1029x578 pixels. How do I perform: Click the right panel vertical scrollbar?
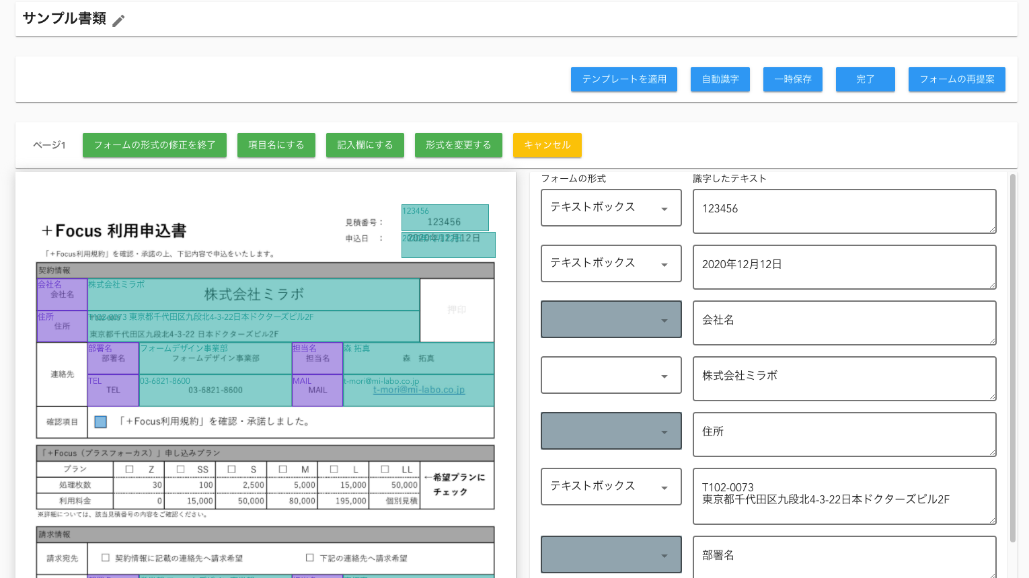(x=1013, y=356)
